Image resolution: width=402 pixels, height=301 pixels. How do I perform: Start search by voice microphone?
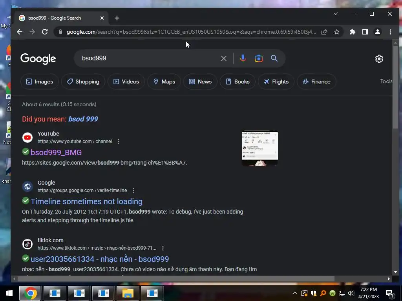(x=243, y=58)
